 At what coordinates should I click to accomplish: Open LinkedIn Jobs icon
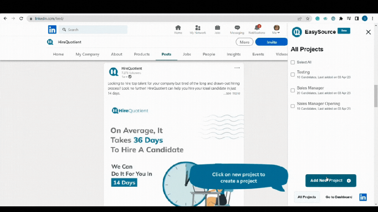tap(217, 29)
